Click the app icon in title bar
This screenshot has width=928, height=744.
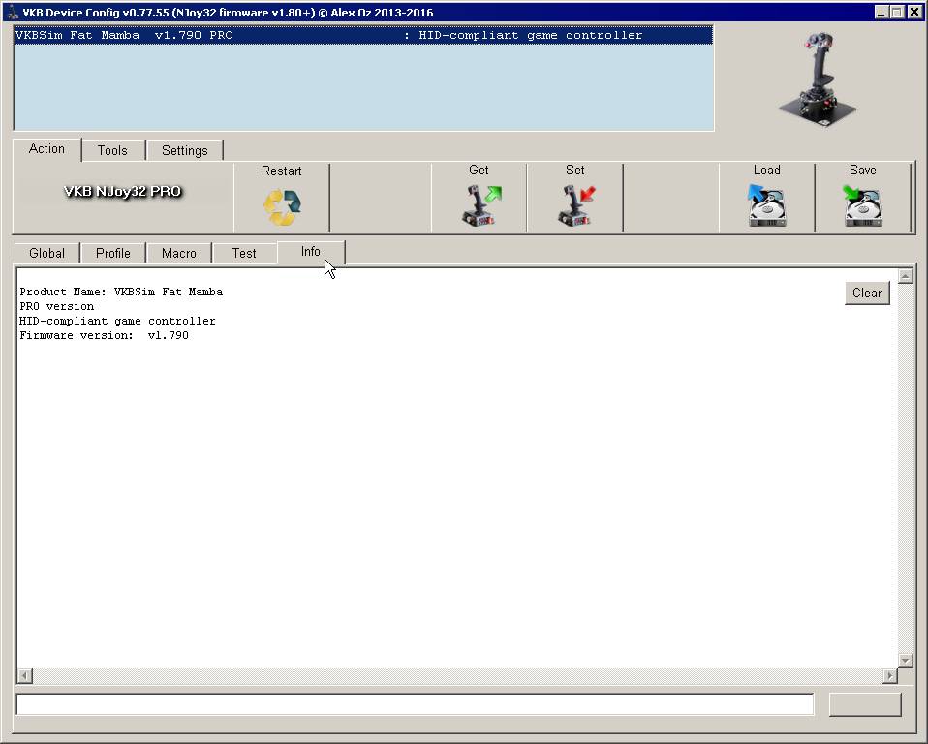(13, 13)
